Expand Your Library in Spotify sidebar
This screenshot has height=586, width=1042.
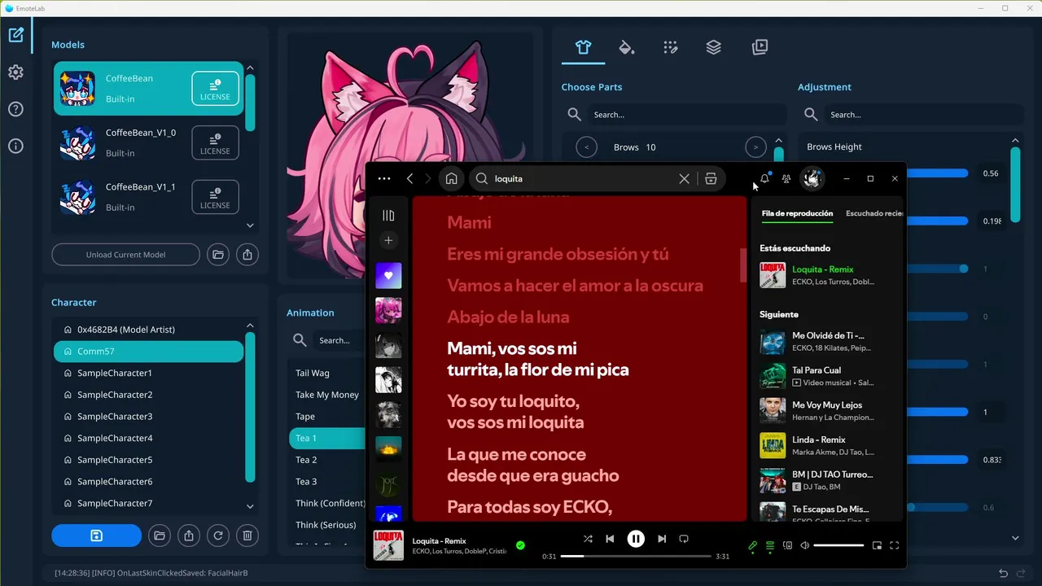tap(388, 216)
